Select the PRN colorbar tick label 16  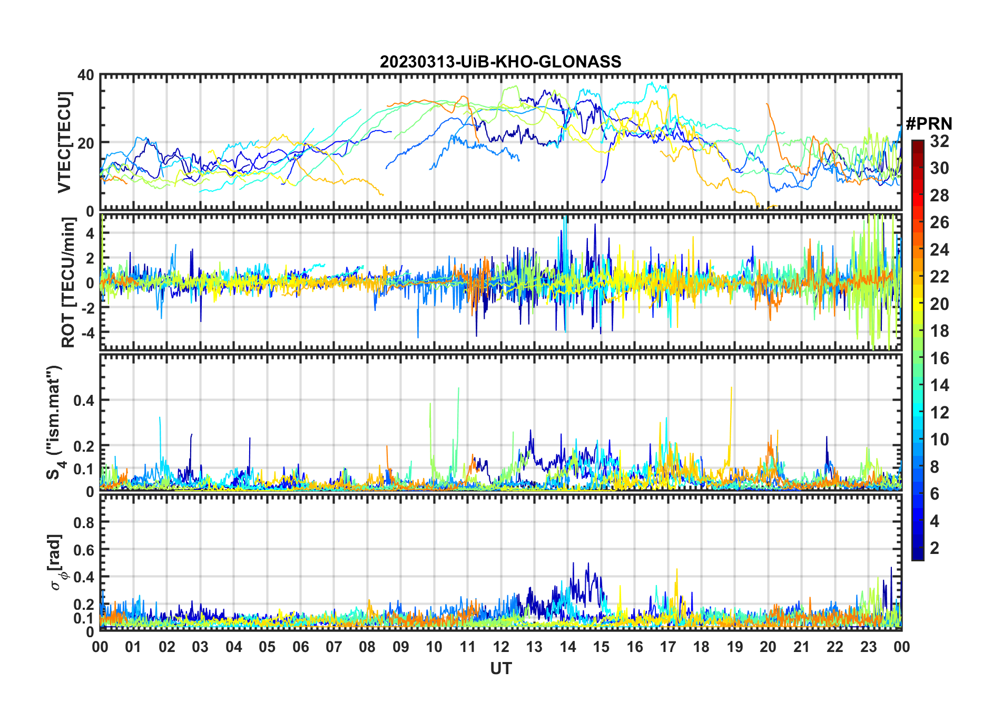pos(939,358)
